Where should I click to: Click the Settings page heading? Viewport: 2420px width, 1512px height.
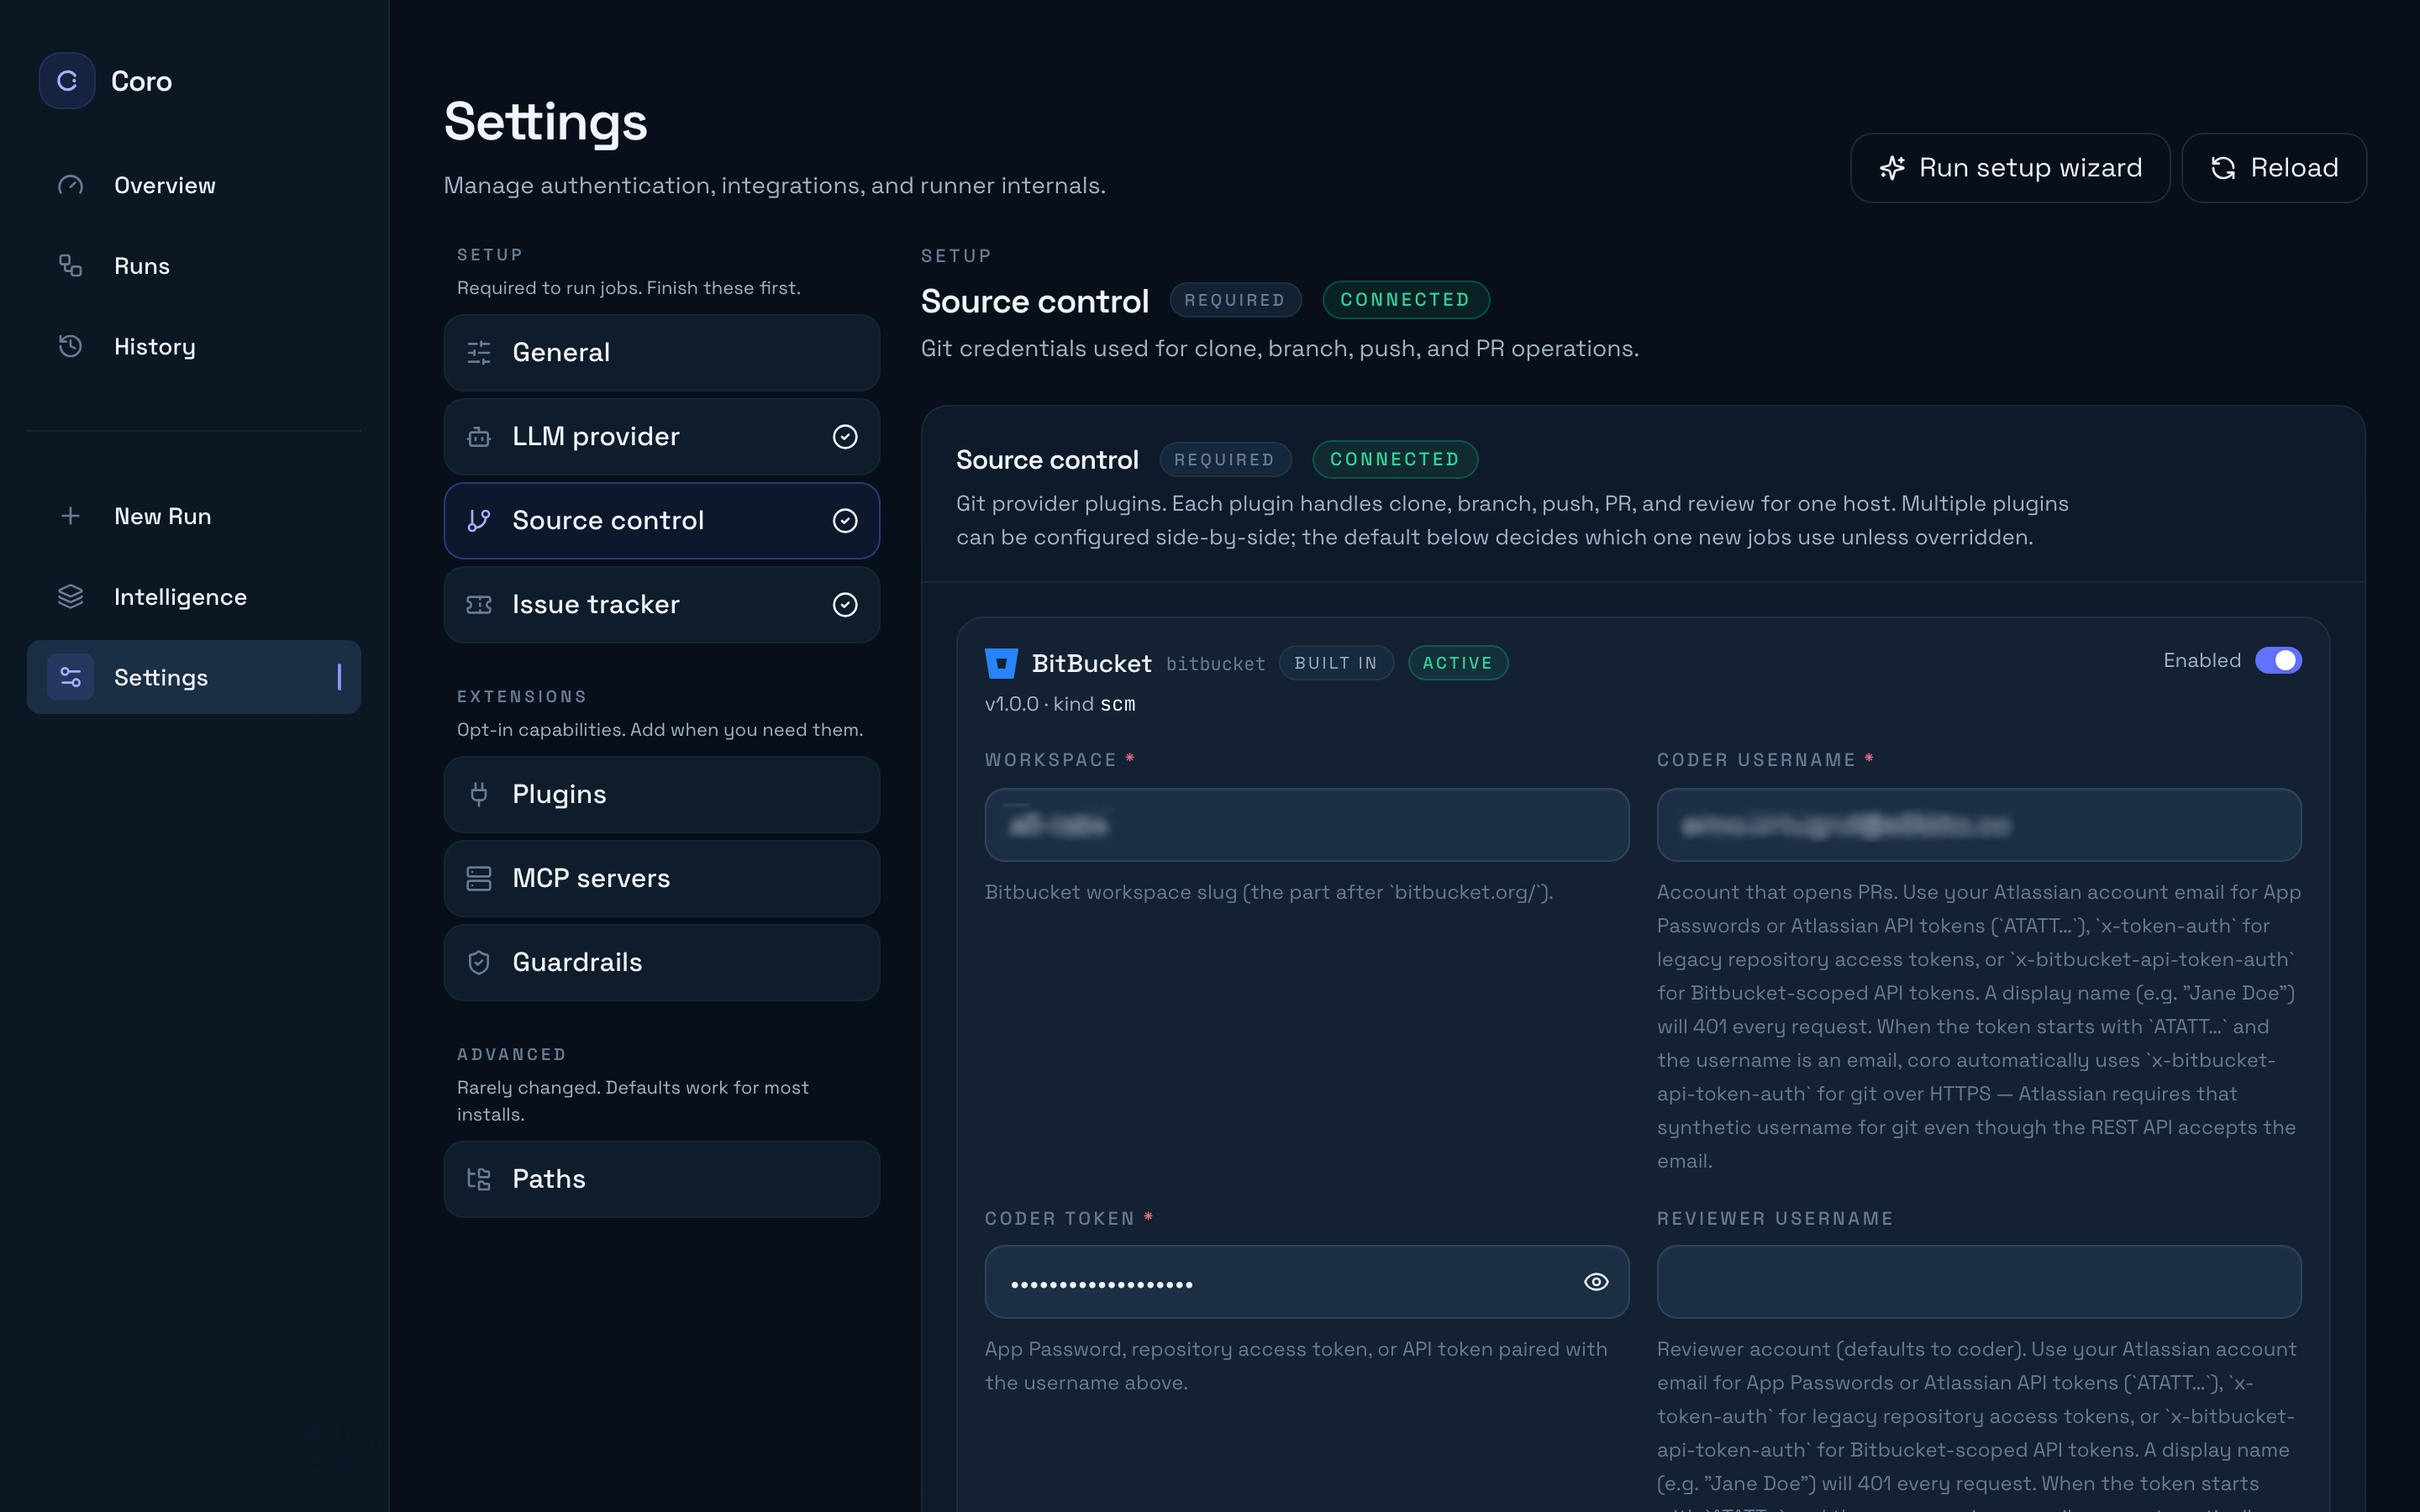coord(546,122)
